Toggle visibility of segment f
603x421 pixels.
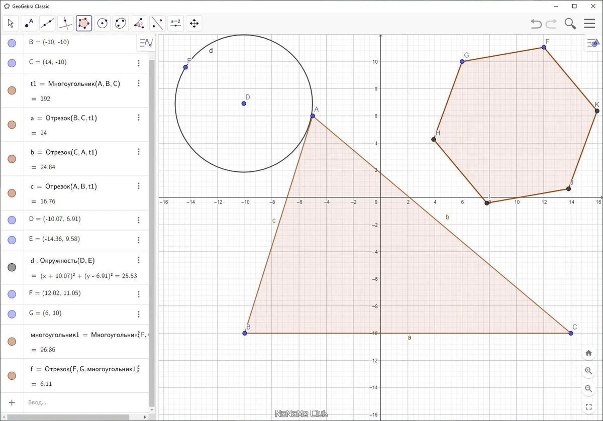(x=12, y=376)
